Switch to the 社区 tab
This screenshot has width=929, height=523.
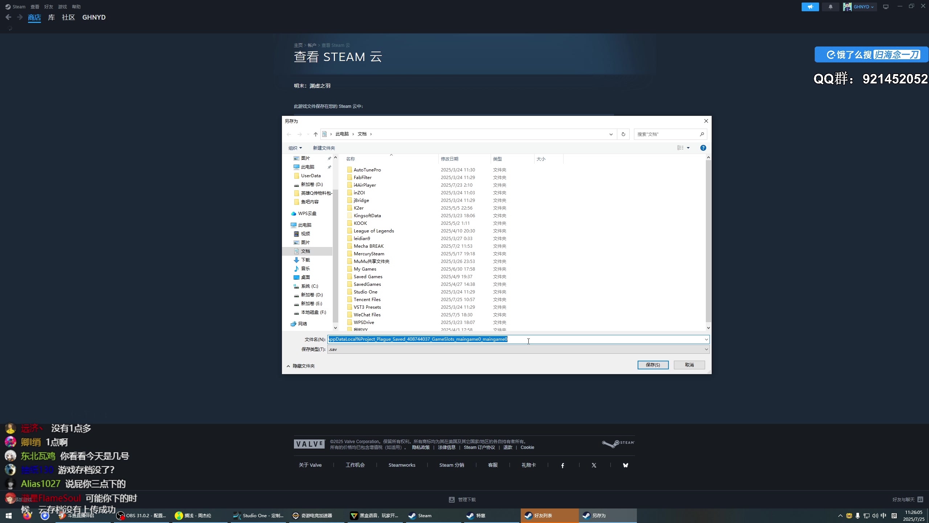click(68, 17)
